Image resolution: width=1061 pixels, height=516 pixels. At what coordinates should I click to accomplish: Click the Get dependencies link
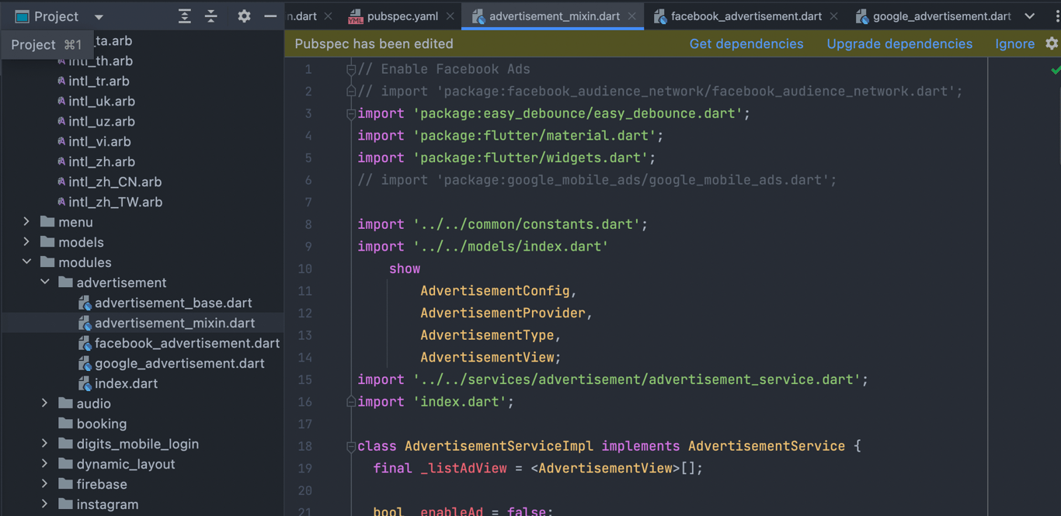pyautogui.click(x=746, y=44)
